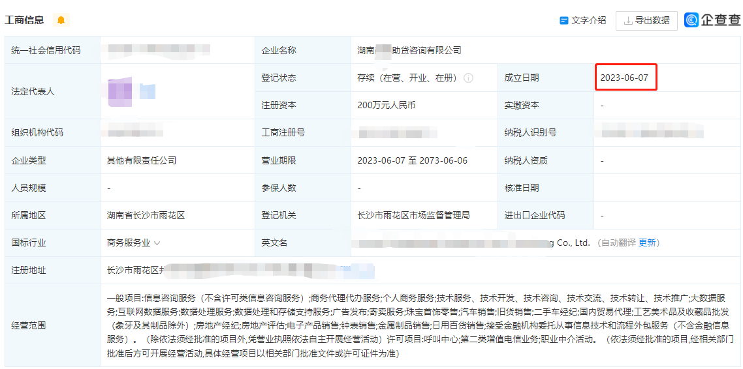Export data with the 导出数据 button
Screen dimensions: 743x369
click(646, 20)
